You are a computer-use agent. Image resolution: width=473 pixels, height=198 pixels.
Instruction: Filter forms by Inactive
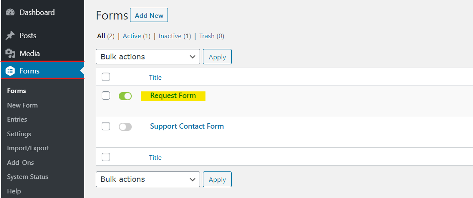[x=170, y=36]
